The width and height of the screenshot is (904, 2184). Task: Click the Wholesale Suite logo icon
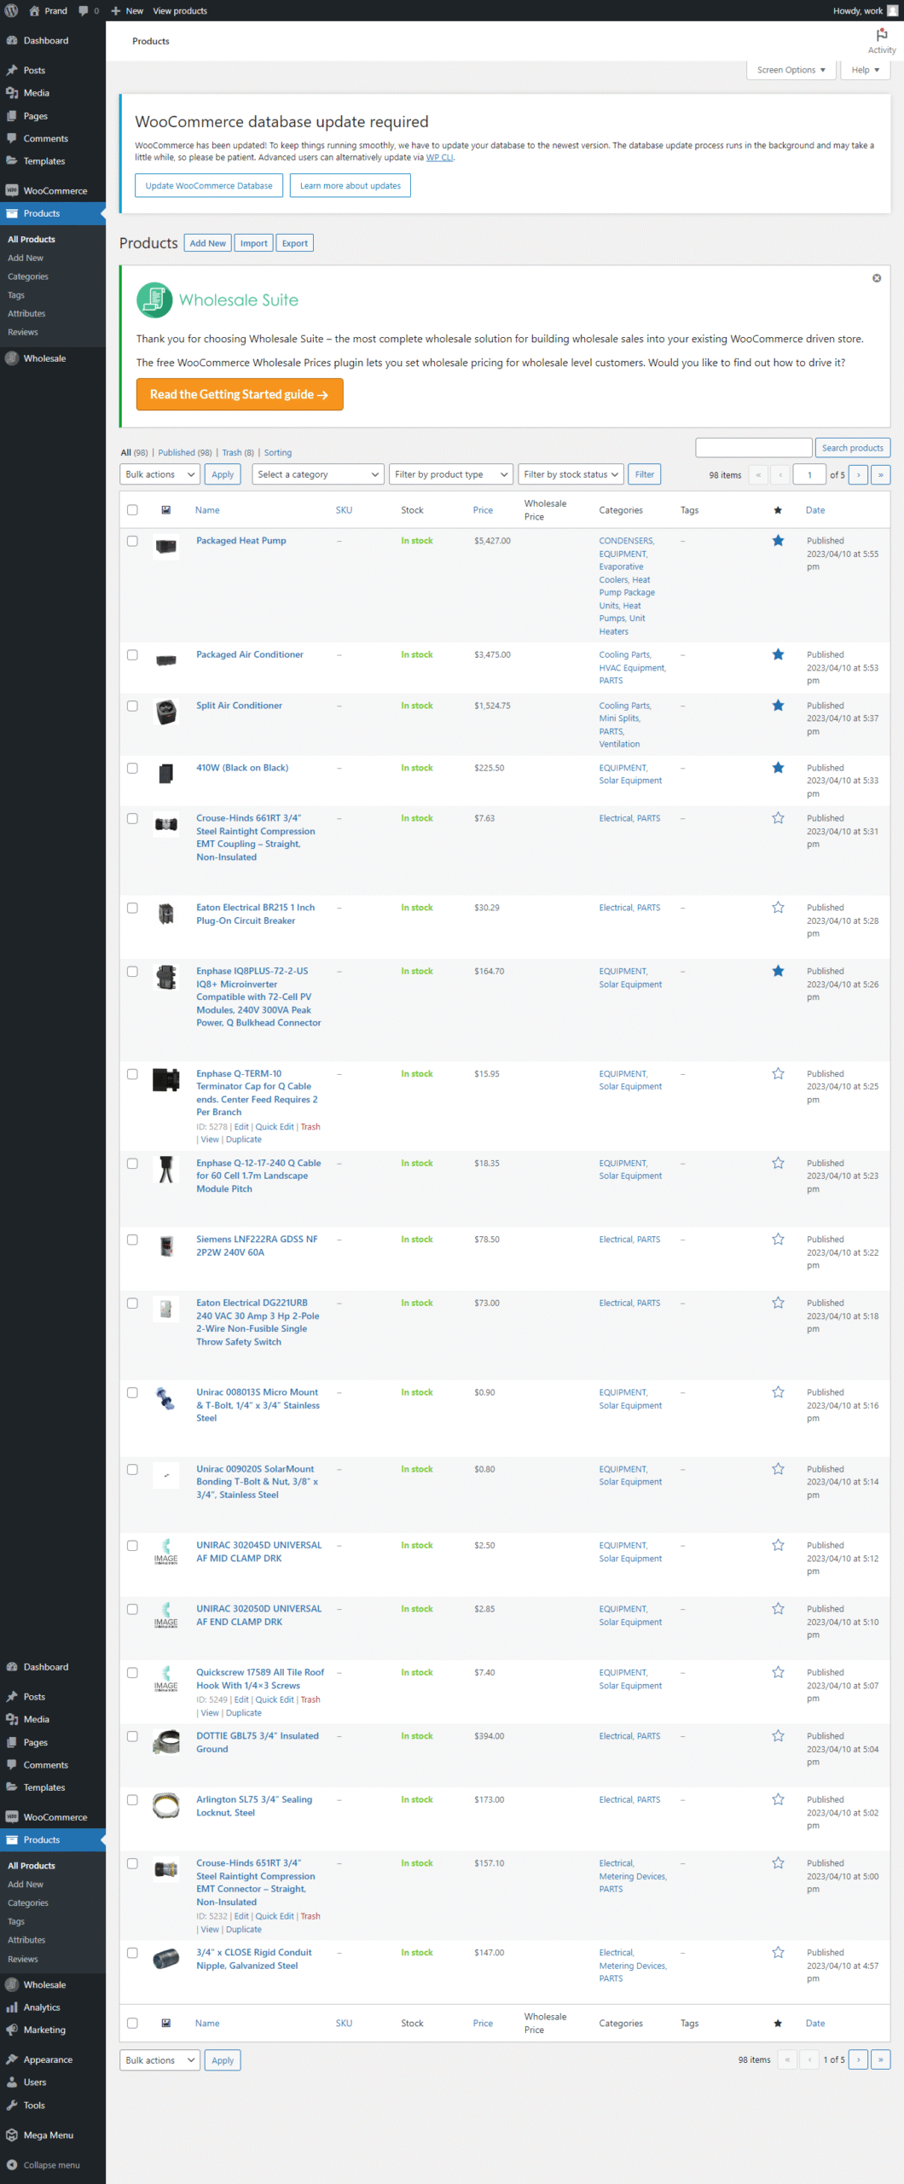(154, 300)
